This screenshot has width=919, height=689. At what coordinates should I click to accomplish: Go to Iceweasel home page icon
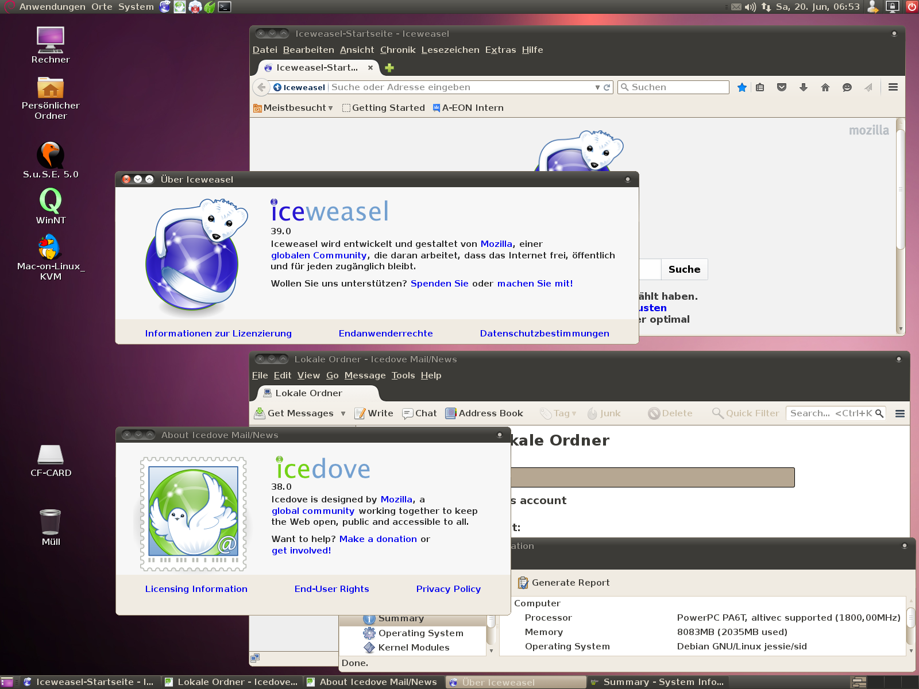click(x=825, y=87)
